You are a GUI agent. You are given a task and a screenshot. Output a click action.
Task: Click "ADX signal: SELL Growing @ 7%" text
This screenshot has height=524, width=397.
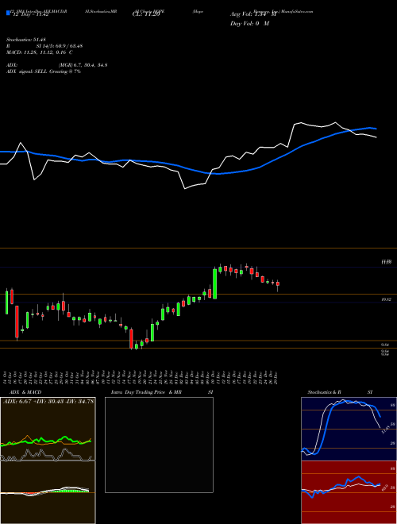click(44, 71)
